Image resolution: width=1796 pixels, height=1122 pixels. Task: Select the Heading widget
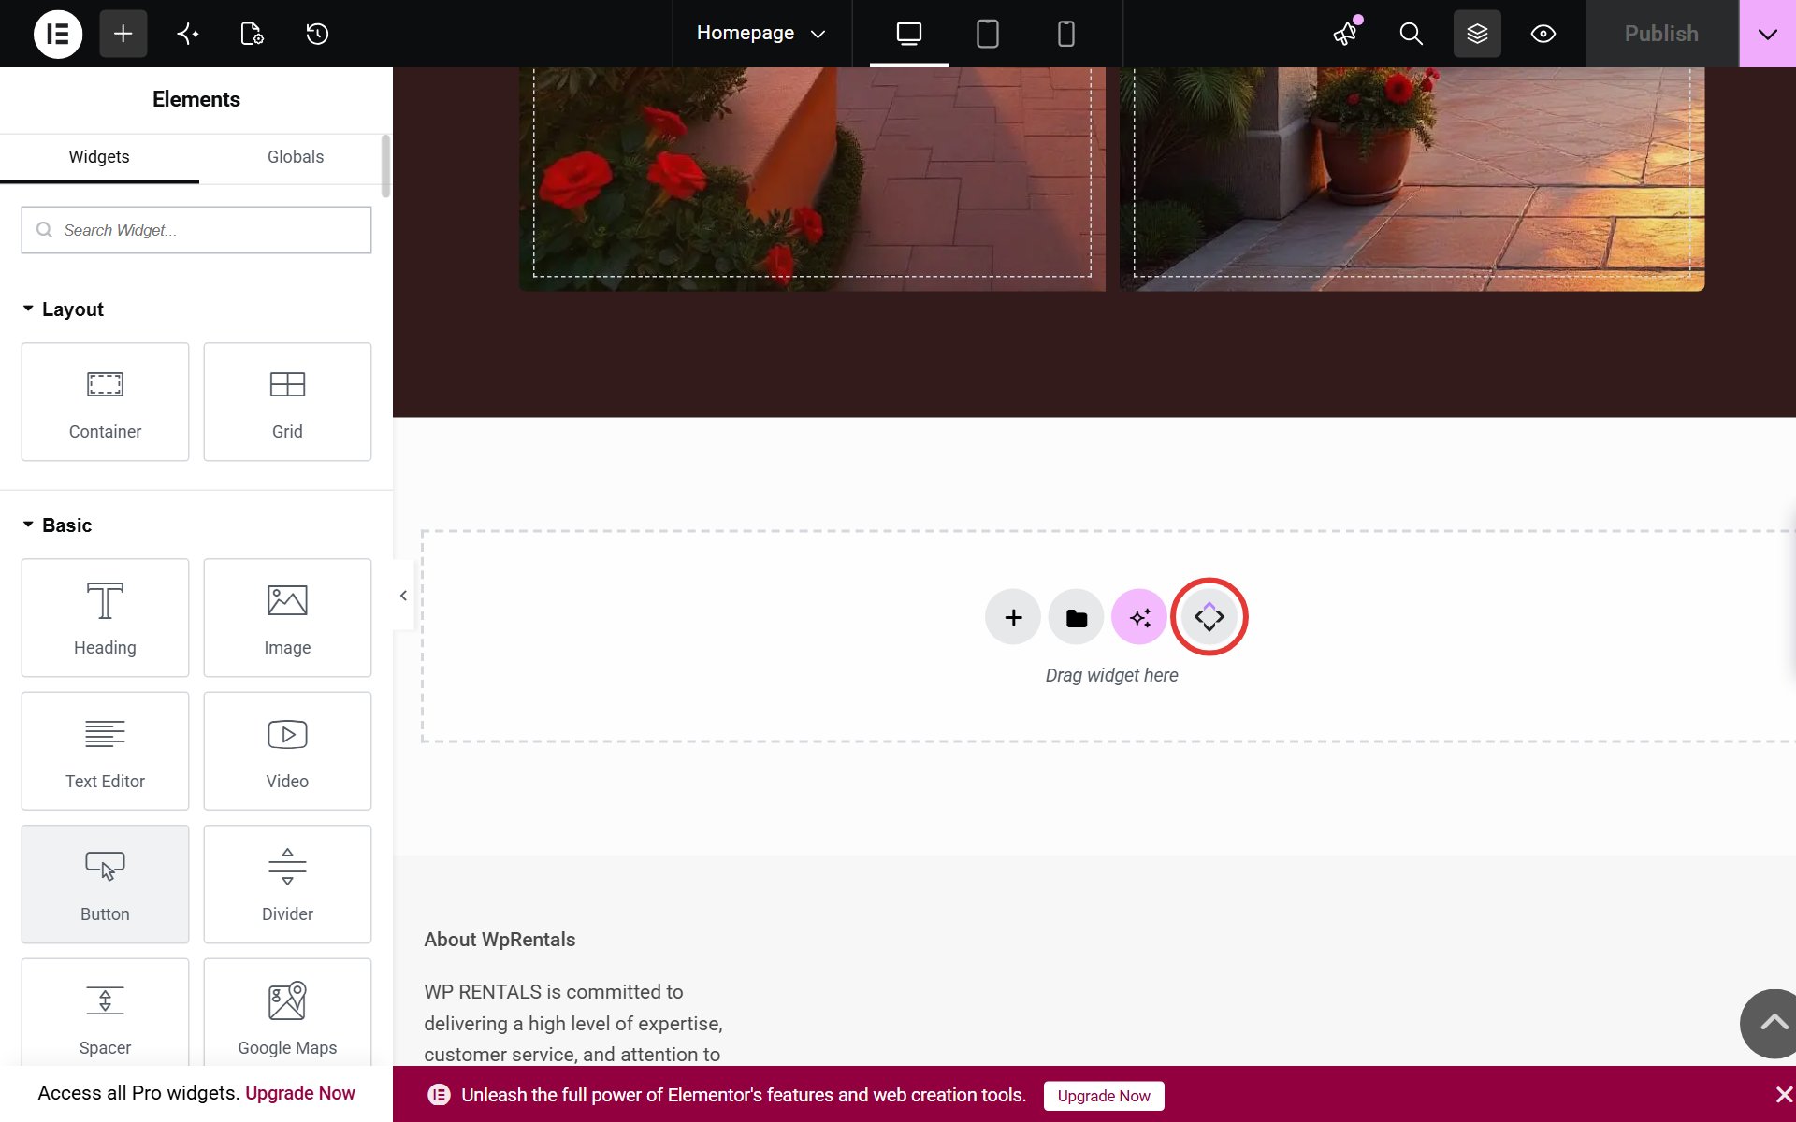105,618
